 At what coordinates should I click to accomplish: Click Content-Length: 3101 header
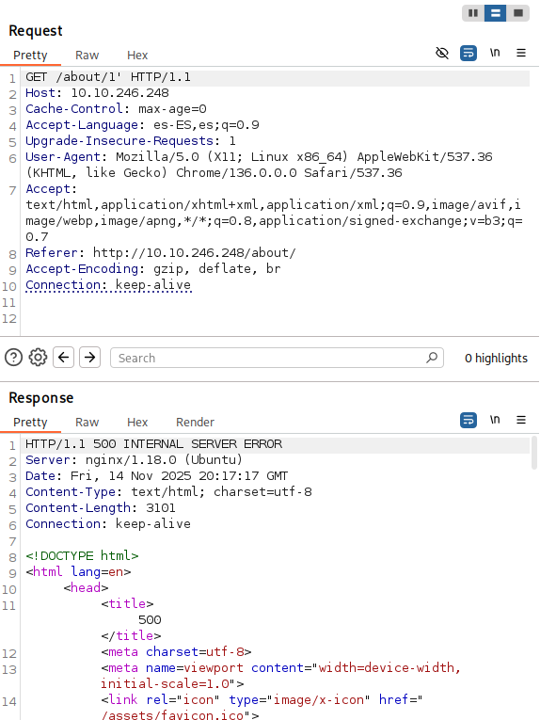(100, 508)
